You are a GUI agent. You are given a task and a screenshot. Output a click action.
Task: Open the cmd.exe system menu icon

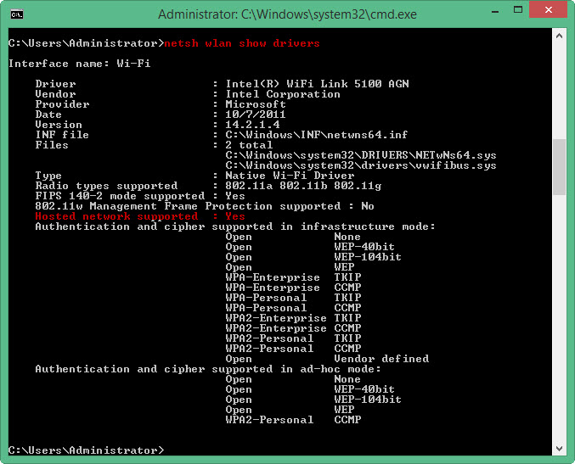pos(17,14)
